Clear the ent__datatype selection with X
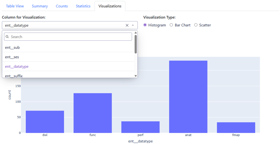 [x=127, y=25]
